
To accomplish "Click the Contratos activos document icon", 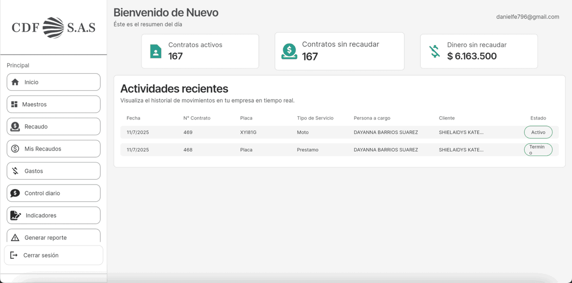I will tap(156, 51).
